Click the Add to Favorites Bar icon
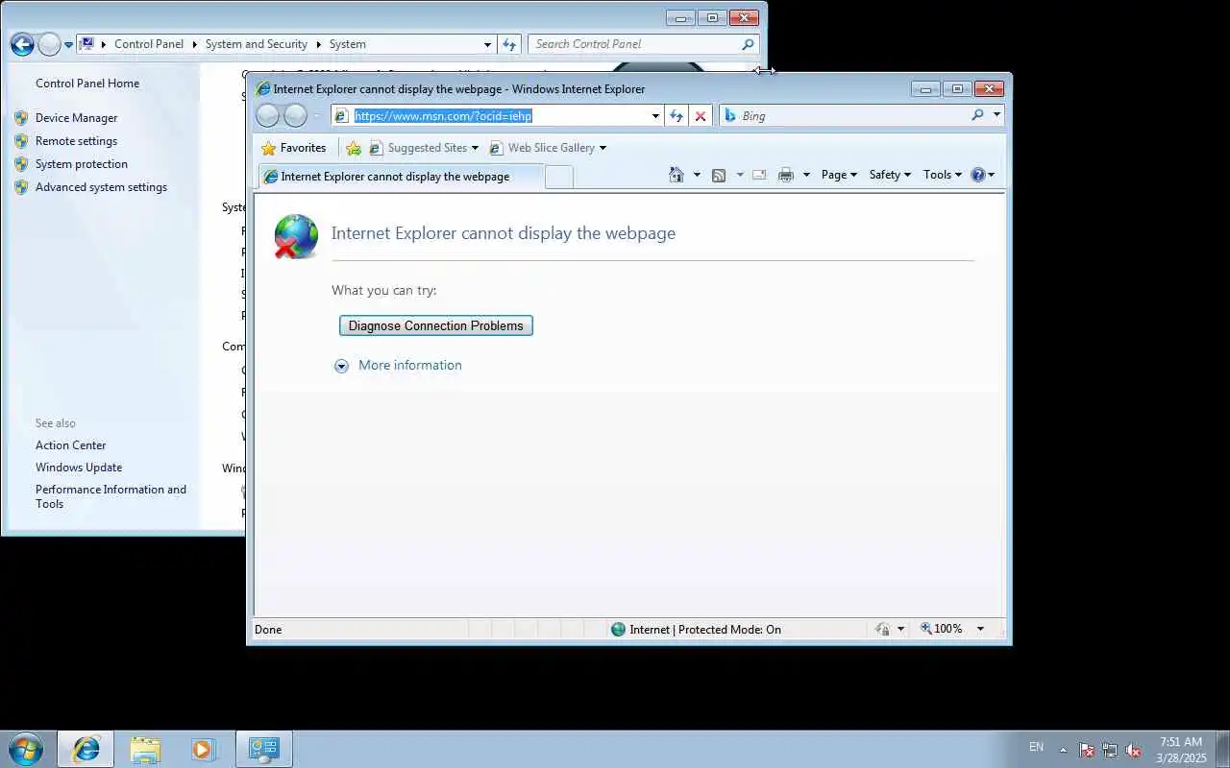This screenshot has height=768, width=1230. point(354,148)
